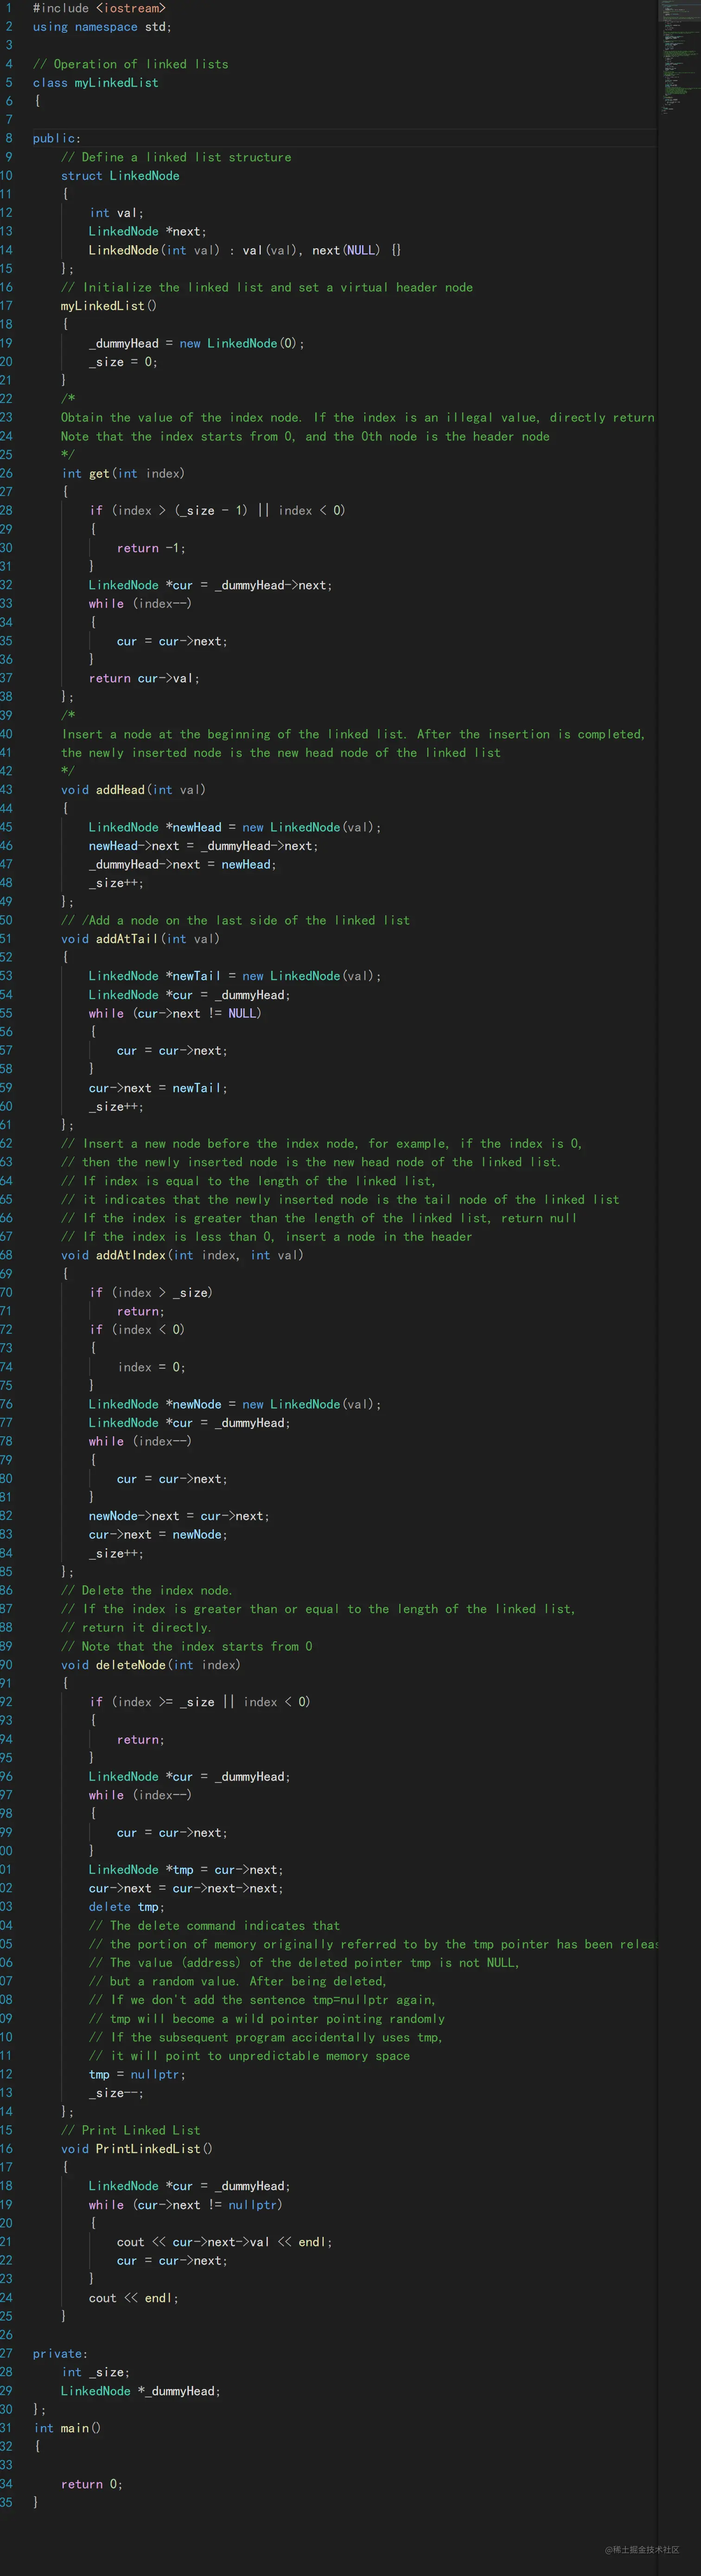701x2576 pixels.
Task: Click the '// Define a linked list structure' comment
Action: [x=176, y=157]
